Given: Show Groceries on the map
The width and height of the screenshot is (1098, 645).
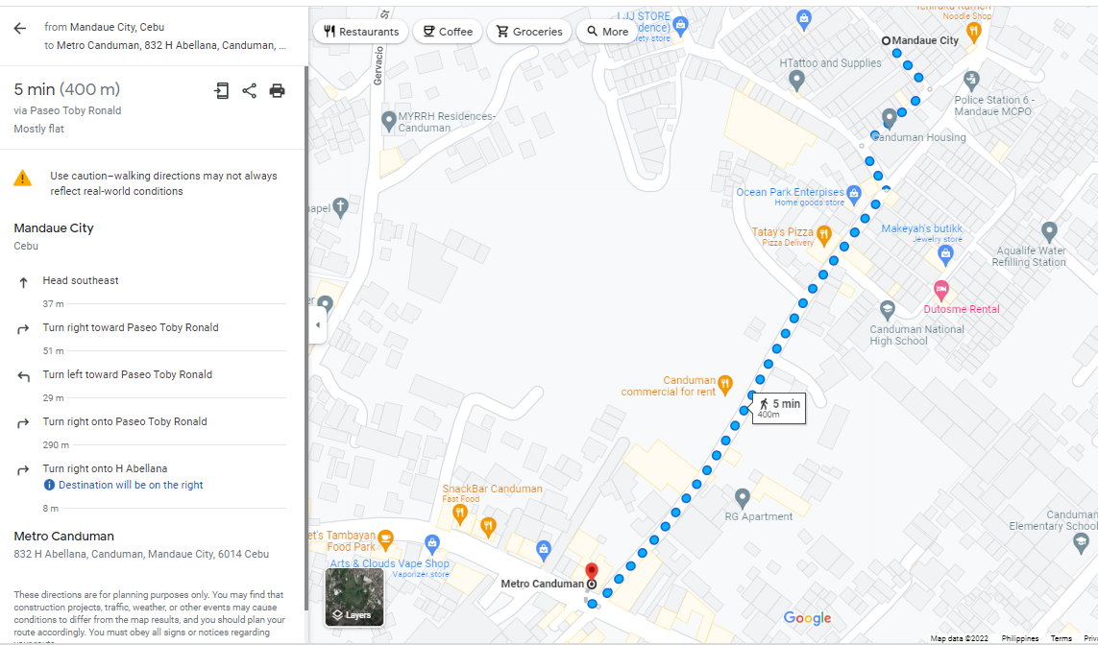Looking at the screenshot, I should pos(529,32).
